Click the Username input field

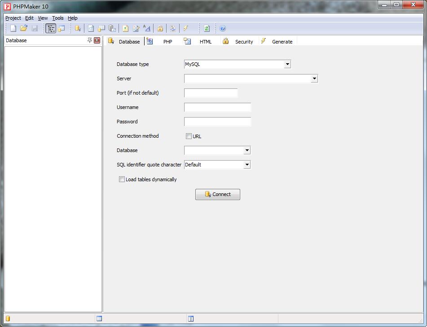point(217,107)
